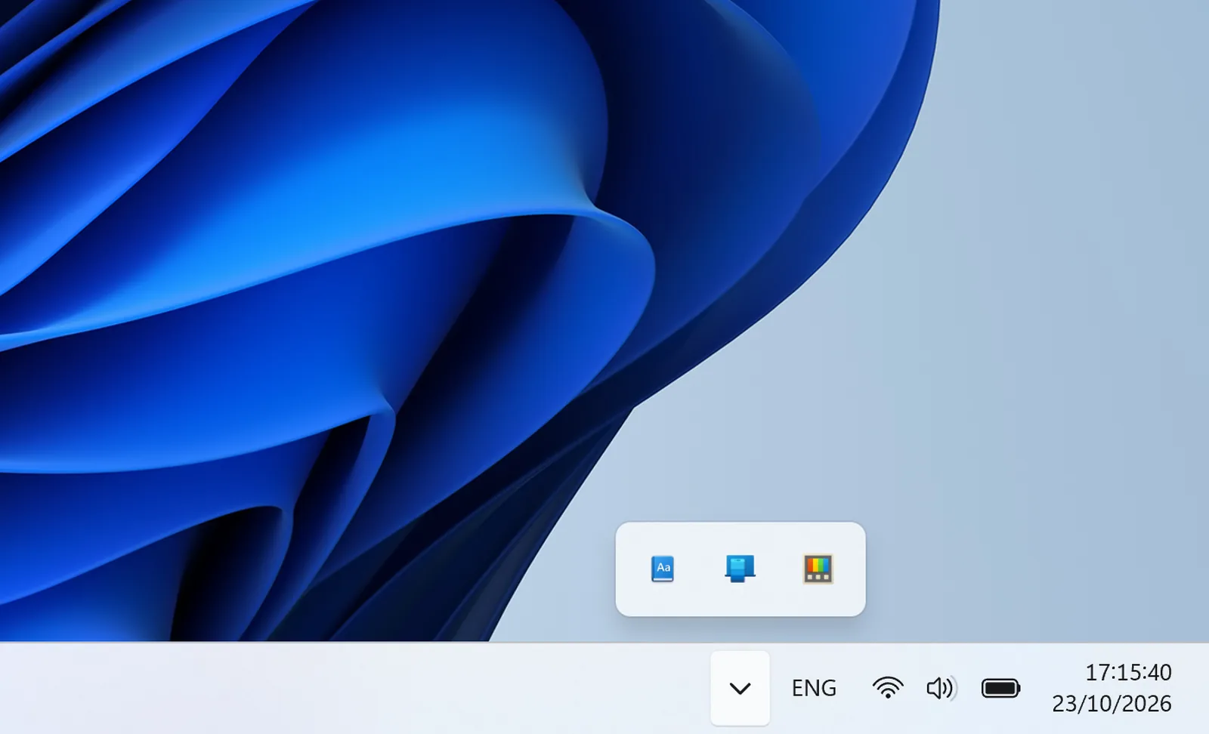This screenshot has width=1209, height=734.
Task: Open calendar from clock 17:15:40
Action: point(1128,672)
